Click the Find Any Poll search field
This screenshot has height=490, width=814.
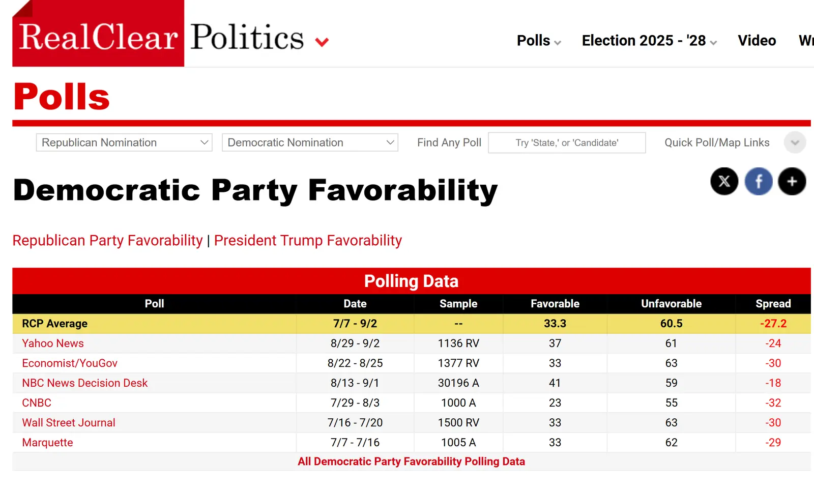(567, 143)
